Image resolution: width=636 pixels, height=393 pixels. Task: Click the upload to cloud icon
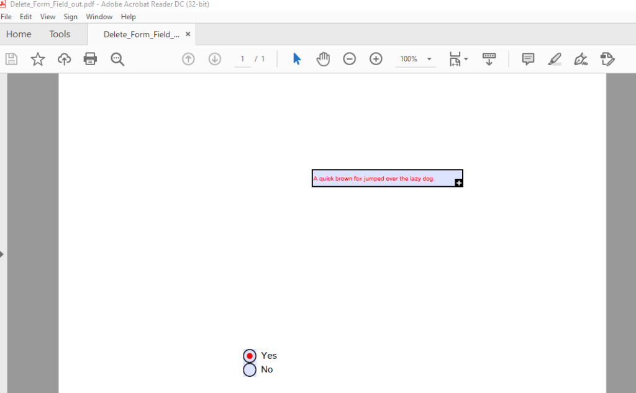coord(64,59)
